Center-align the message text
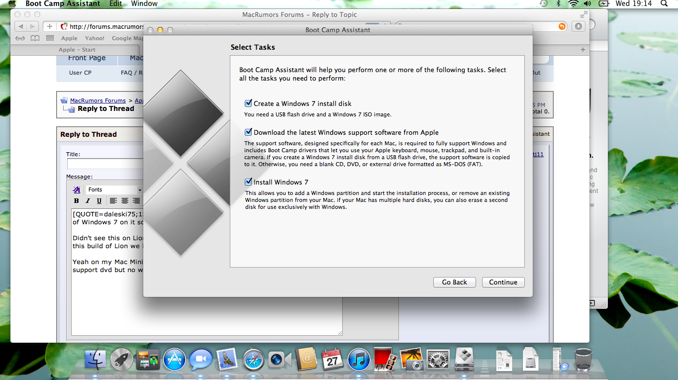The height and width of the screenshot is (380, 678). click(x=125, y=201)
